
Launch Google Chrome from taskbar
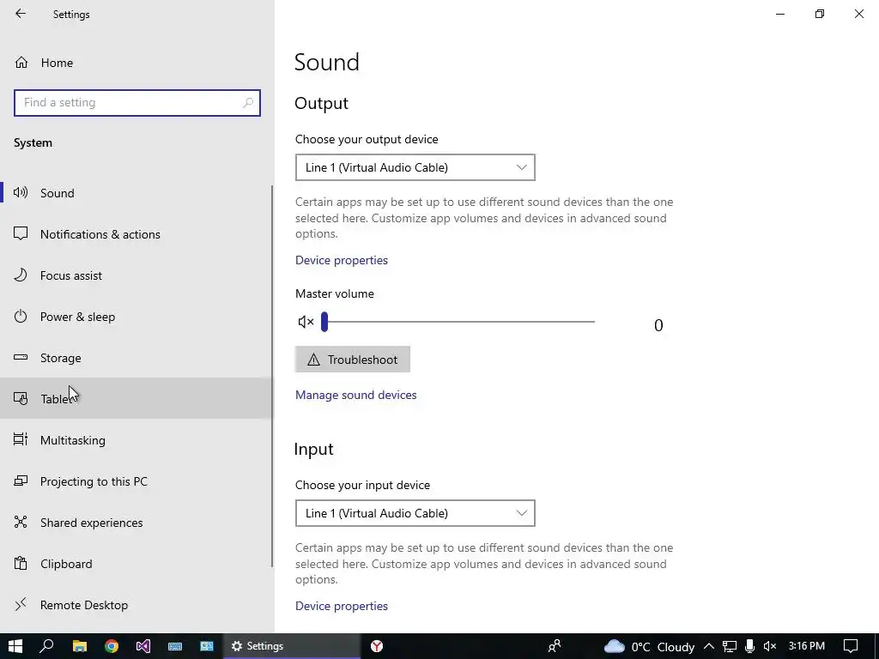pyautogui.click(x=112, y=646)
